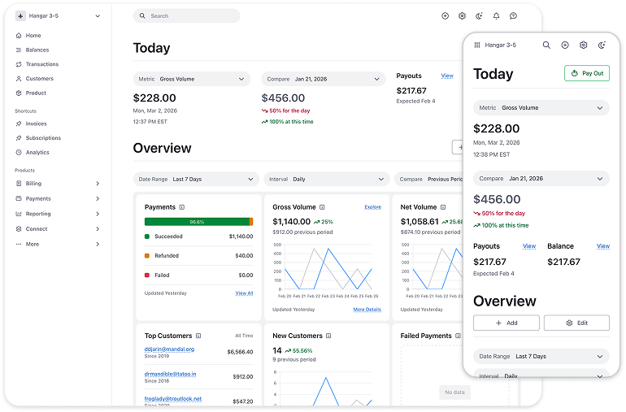
Task: Click the green payments progress bar
Action: pos(197,222)
